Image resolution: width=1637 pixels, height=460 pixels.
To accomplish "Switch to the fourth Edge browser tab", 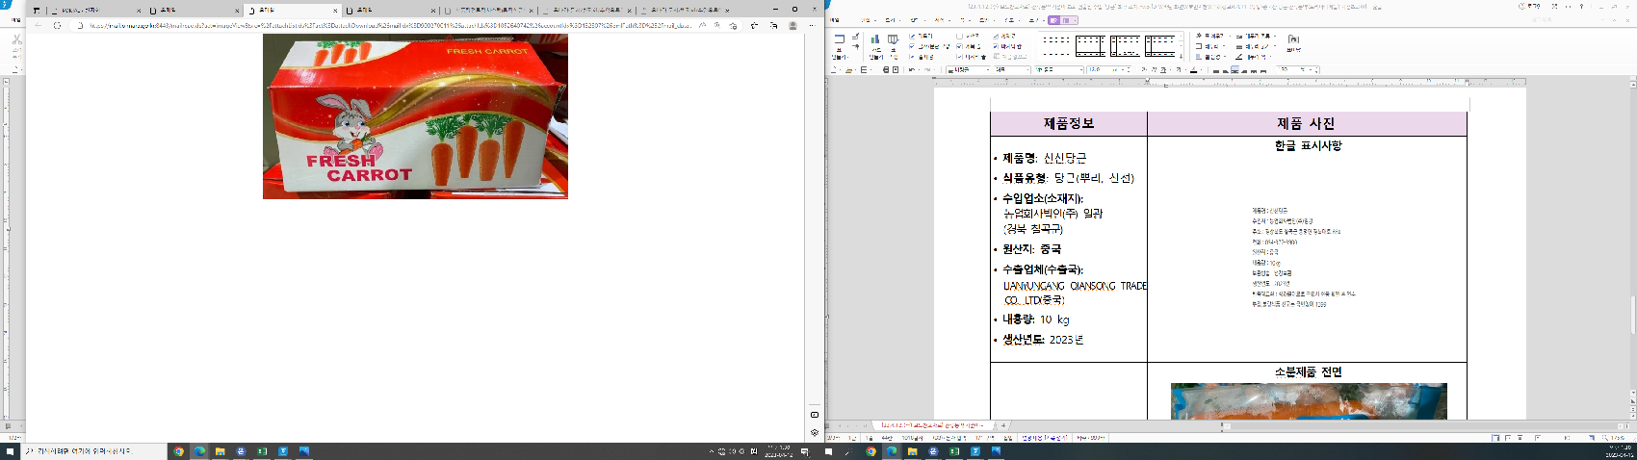I will tap(390, 10).
